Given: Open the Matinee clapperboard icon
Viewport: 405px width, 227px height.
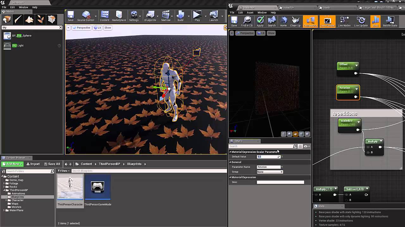Looking at the screenshot, I should click(166, 16).
